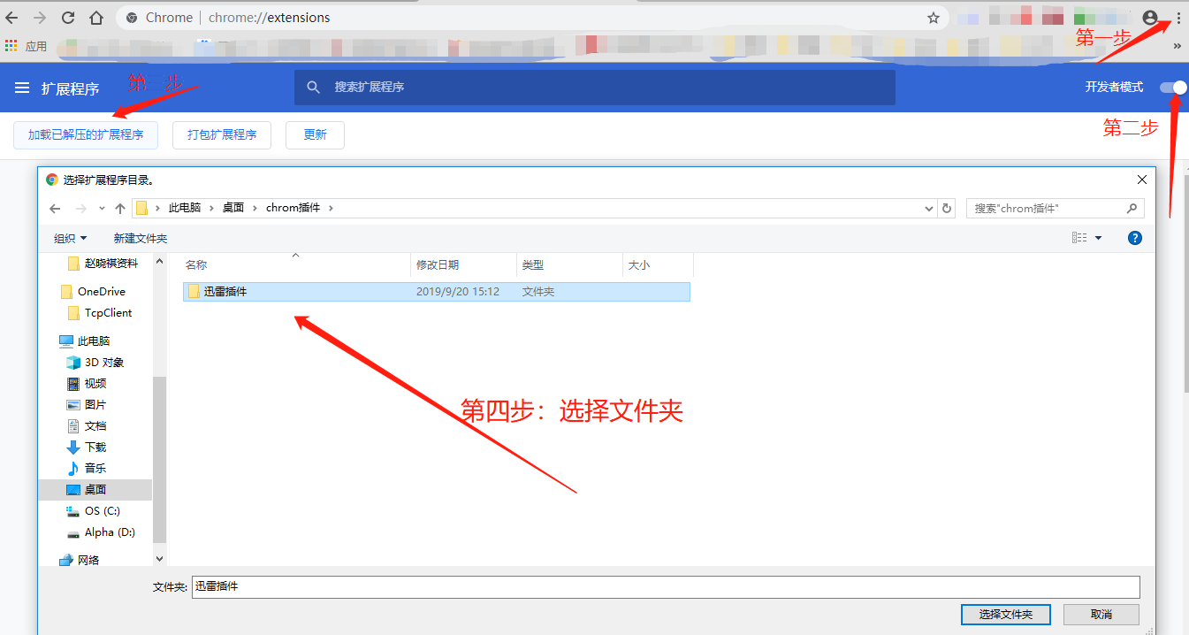The height and width of the screenshot is (635, 1189).
Task: Go to the browser home page
Action: [96, 17]
